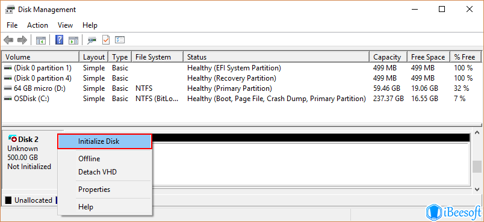Click the Back arrow toolbar icon

click(8, 40)
